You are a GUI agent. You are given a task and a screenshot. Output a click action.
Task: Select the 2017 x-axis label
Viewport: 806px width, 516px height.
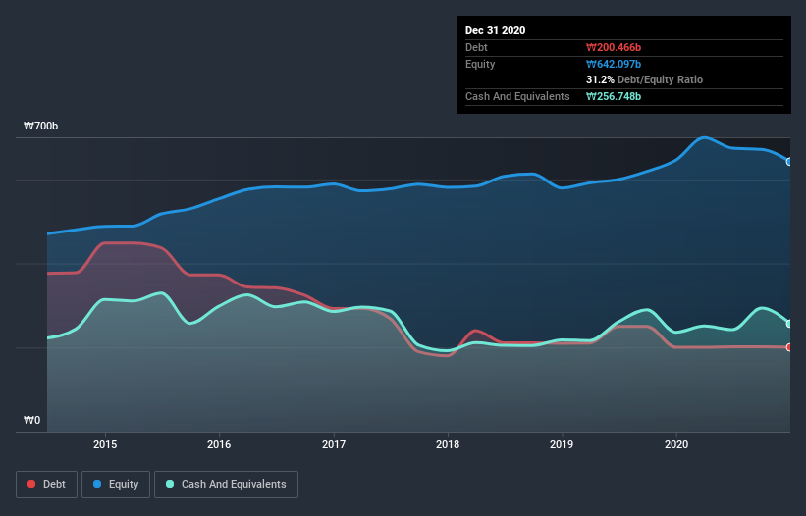pyautogui.click(x=334, y=444)
